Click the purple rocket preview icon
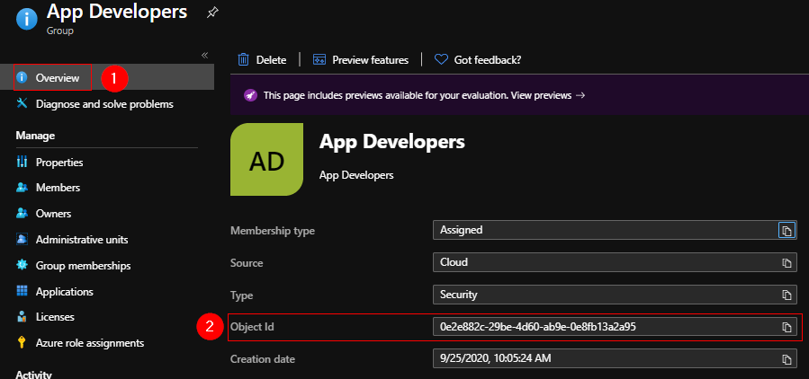 coord(250,95)
